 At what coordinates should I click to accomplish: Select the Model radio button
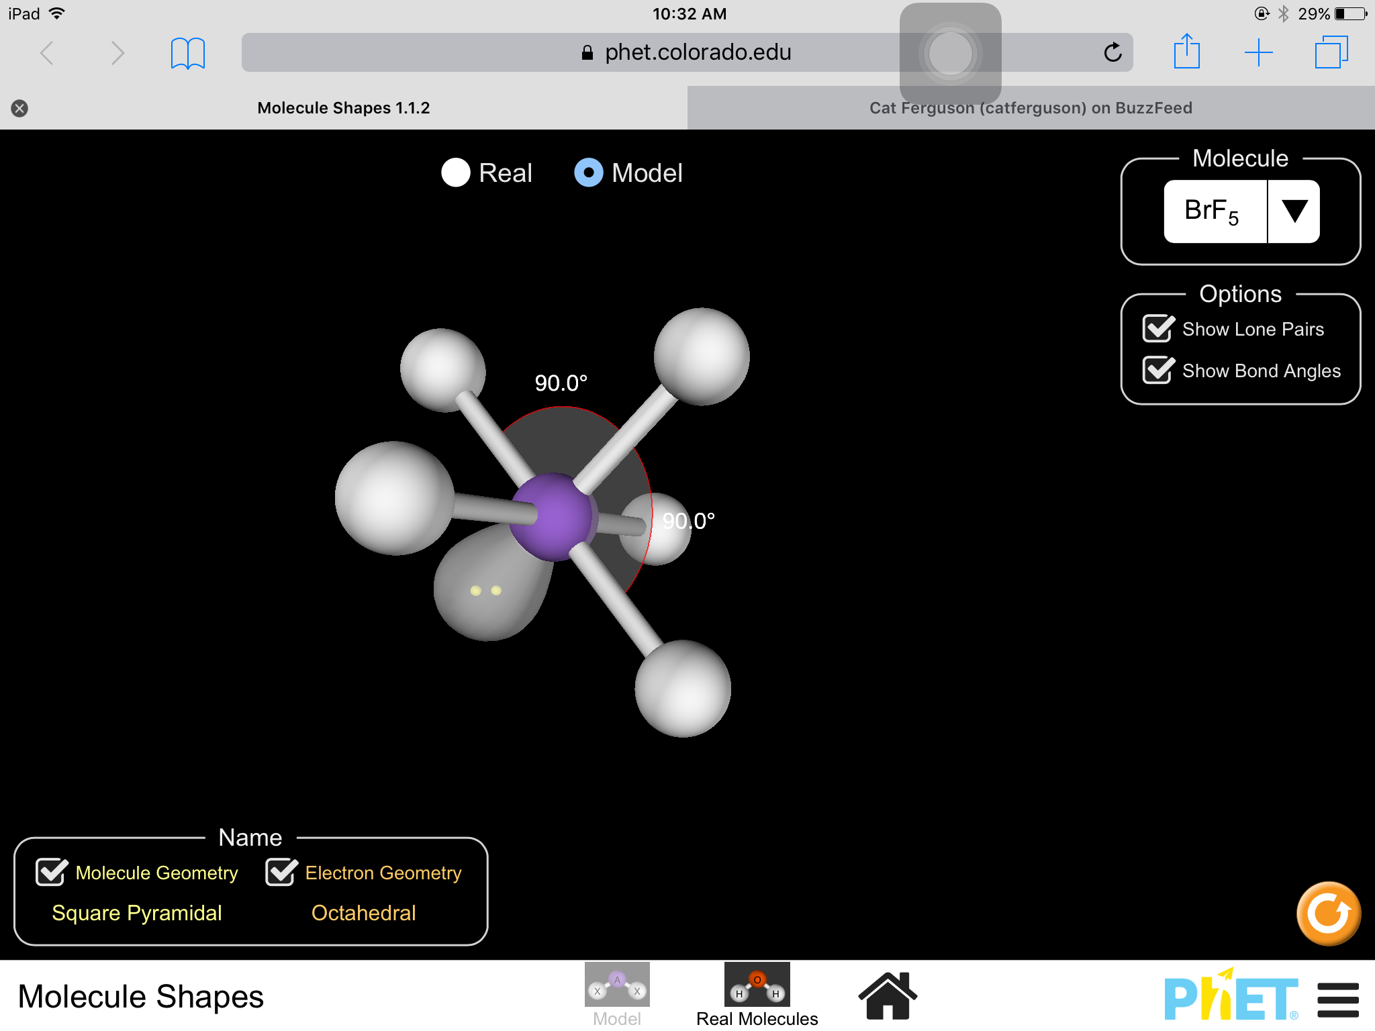tap(589, 173)
